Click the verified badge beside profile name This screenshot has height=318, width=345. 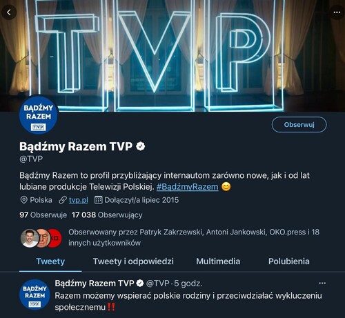point(140,146)
